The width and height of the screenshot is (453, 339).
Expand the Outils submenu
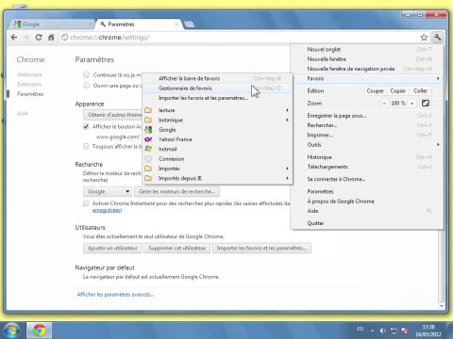(x=366, y=145)
